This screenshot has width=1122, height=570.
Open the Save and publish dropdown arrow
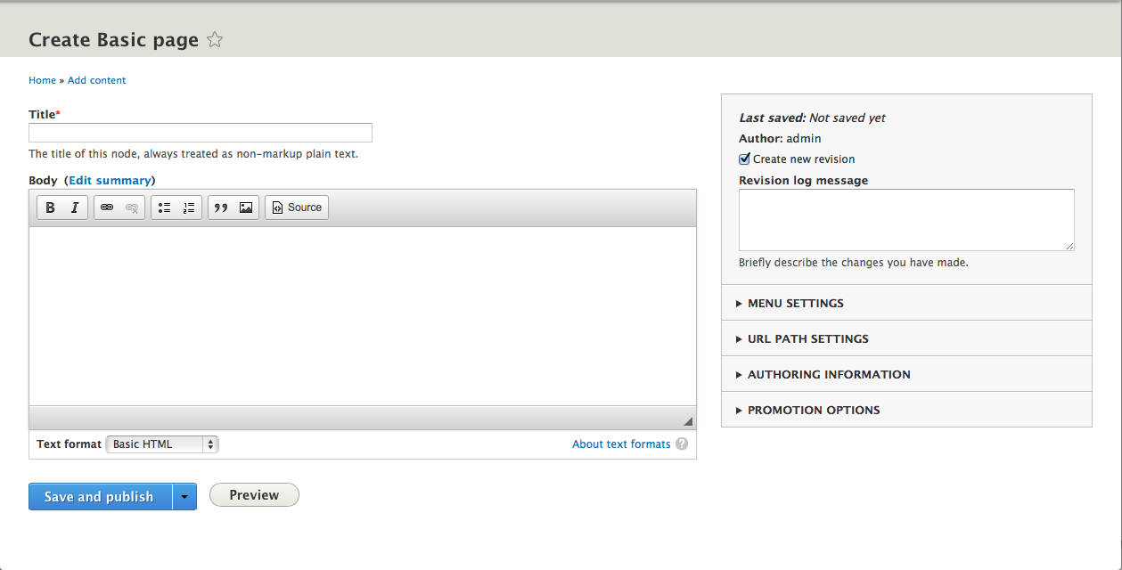point(184,496)
